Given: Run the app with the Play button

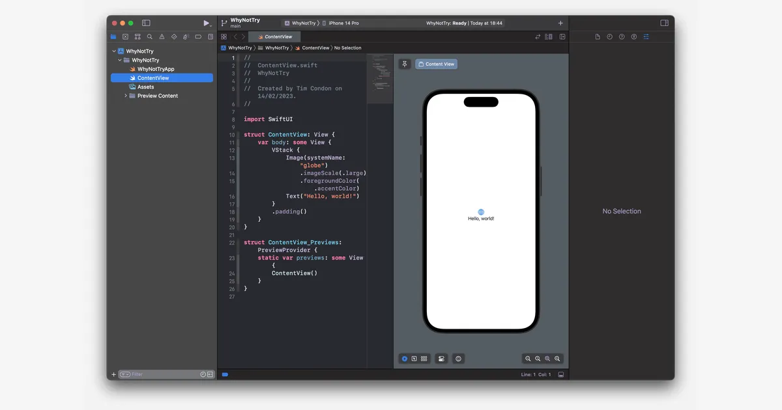Looking at the screenshot, I should pos(206,23).
